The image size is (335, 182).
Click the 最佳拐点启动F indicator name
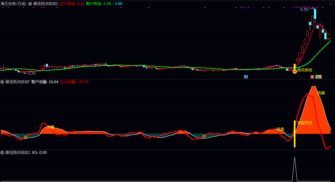[x=18, y=82]
